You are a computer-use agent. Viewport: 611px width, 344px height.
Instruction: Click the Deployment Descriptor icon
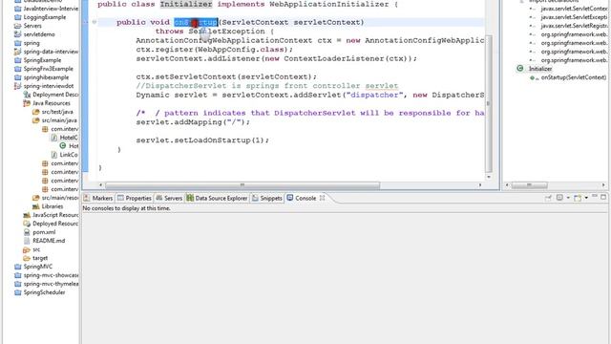(x=27, y=95)
